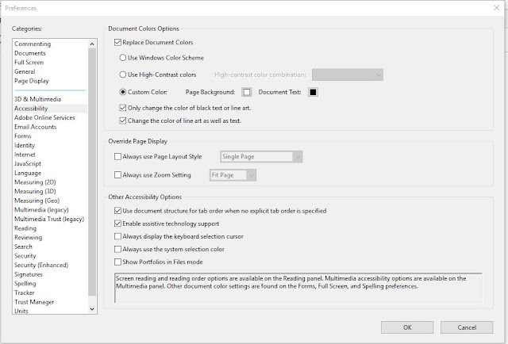This screenshot has width=508, height=344.
Task: Open the JavaScript category
Action: point(28,164)
